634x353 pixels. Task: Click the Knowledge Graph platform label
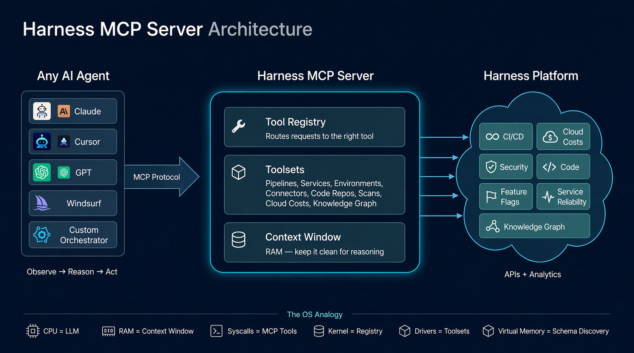tap(534, 227)
